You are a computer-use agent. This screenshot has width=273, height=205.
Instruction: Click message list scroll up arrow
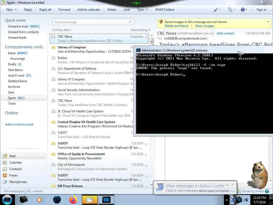click(x=152, y=36)
